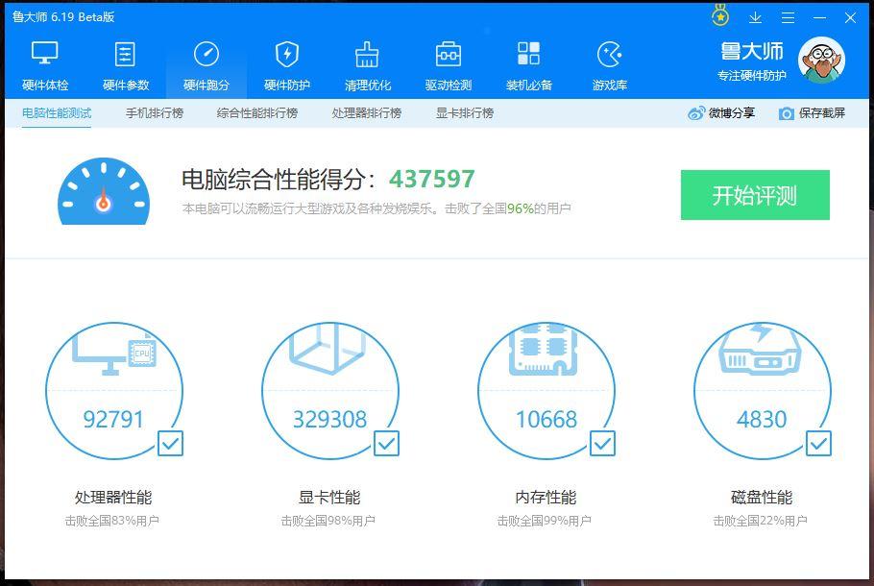Open the 硬件参数 hardware parameters section
This screenshot has width=874, height=586.
click(126, 65)
